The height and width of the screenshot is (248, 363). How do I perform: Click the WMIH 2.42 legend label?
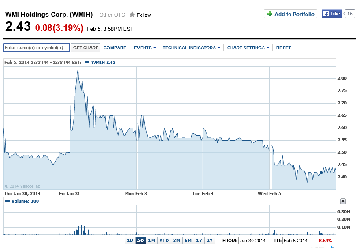[x=103, y=62]
